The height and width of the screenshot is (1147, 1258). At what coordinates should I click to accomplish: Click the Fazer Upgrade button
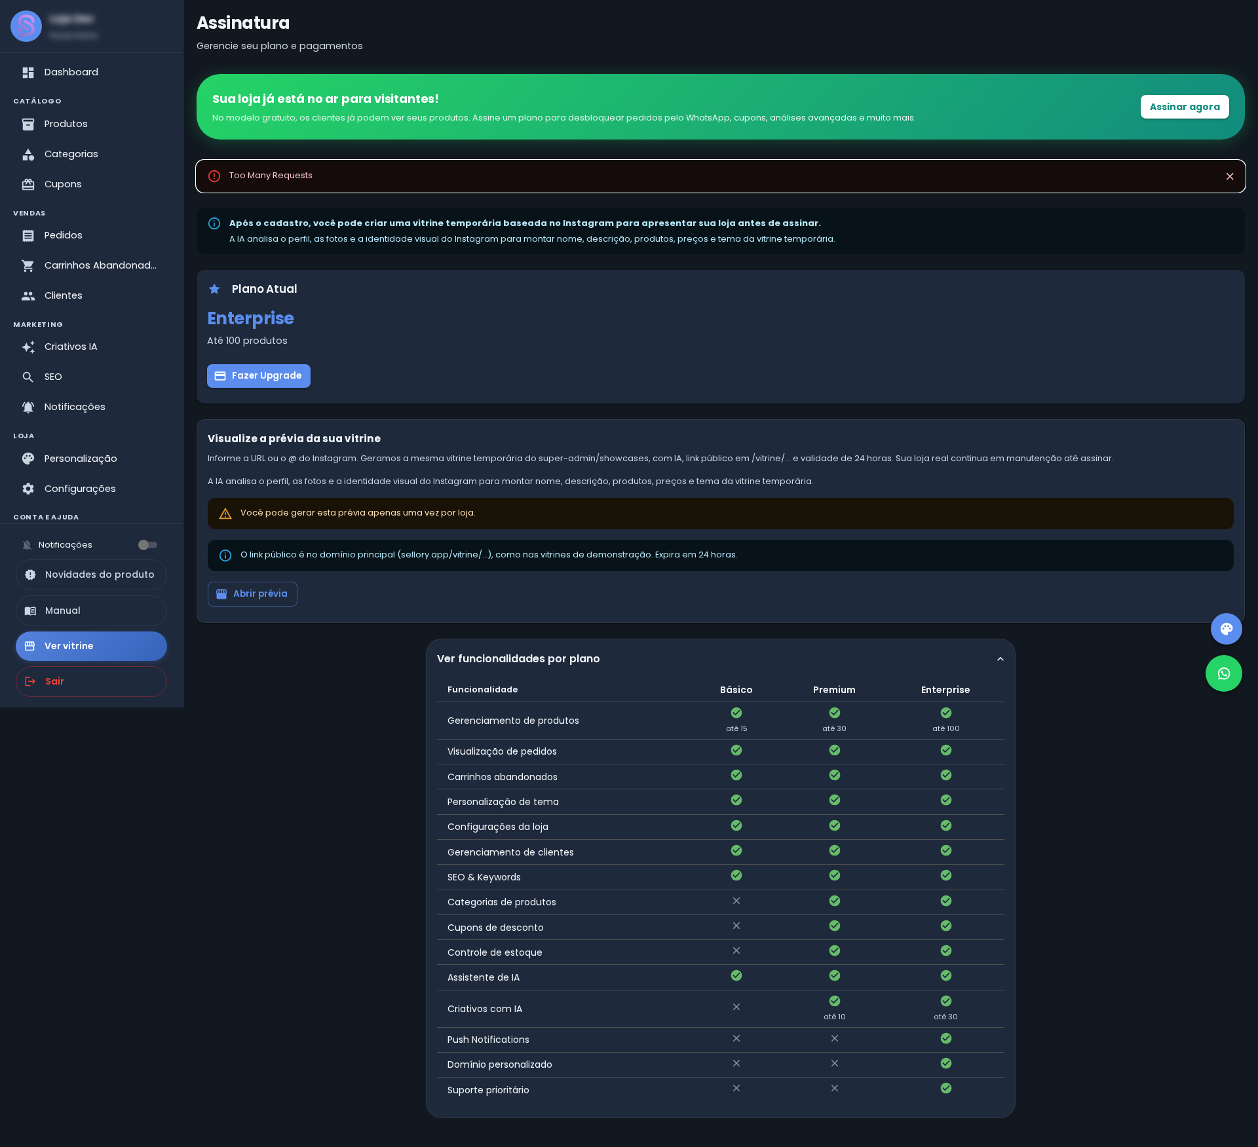click(259, 376)
